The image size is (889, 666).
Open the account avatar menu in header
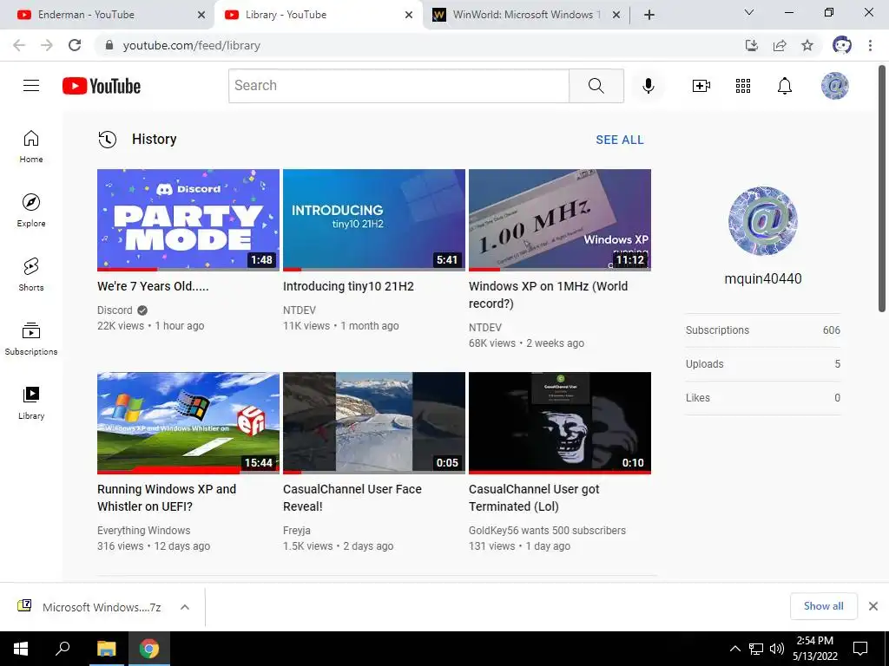coord(834,86)
